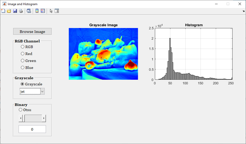Print the figure with the printer icon
246x144 pixels.
(x=21, y=11)
